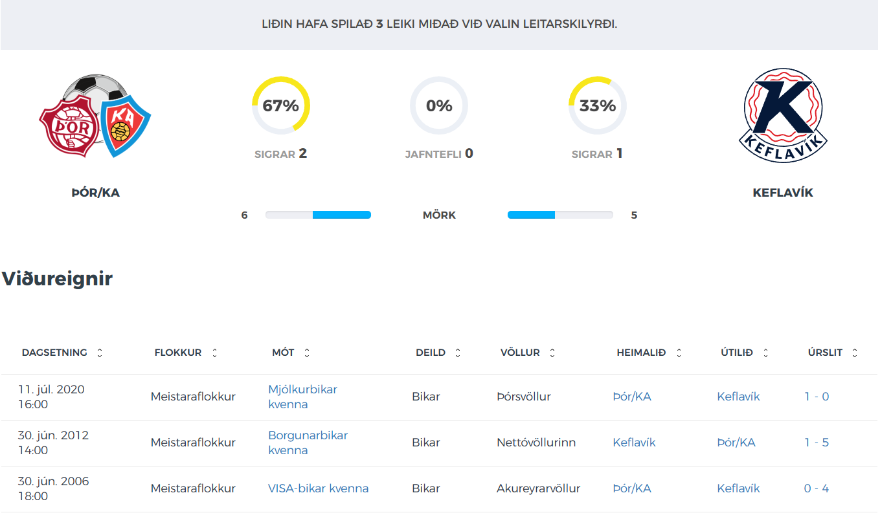880x515 pixels.
Task: Click the date 30. jún. 2012 cell
Action: pyautogui.click(x=54, y=443)
